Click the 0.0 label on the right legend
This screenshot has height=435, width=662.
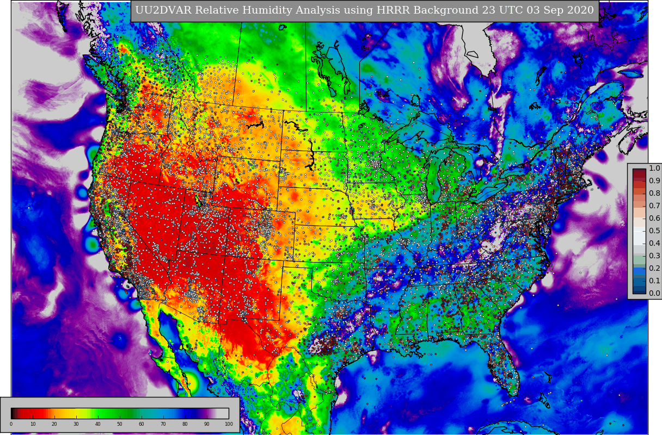[x=654, y=293]
